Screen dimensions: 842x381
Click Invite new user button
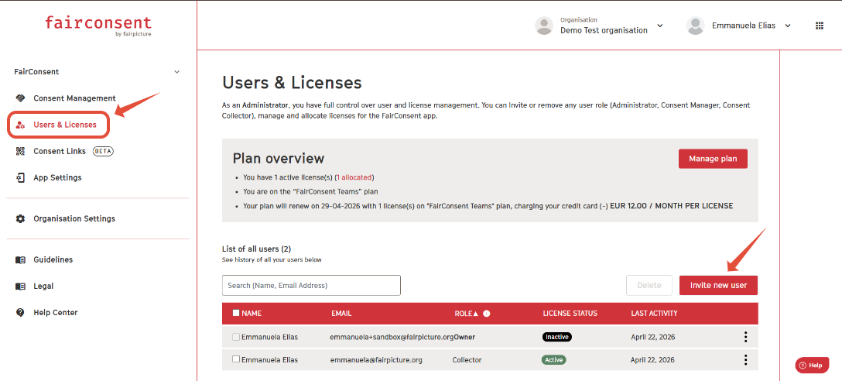tap(718, 285)
